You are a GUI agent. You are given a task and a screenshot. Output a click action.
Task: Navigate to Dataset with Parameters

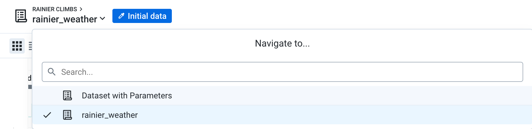point(127,95)
